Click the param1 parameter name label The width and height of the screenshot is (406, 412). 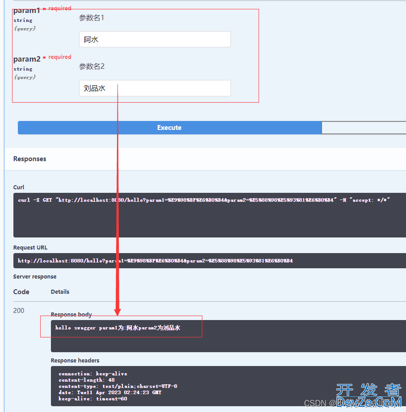coord(27,11)
